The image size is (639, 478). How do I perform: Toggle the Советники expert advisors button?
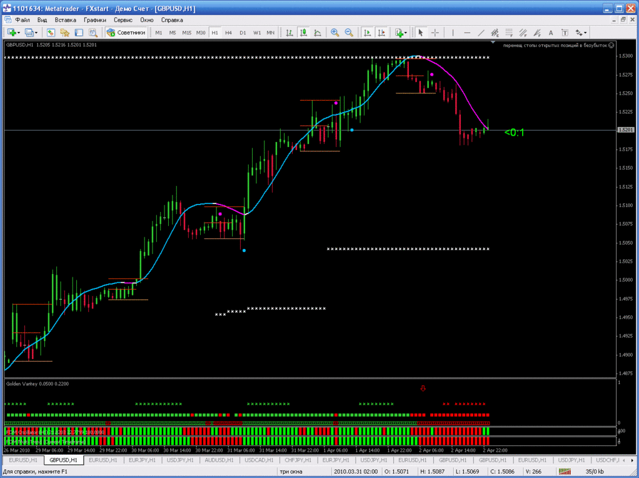pyautogui.click(x=126, y=33)
